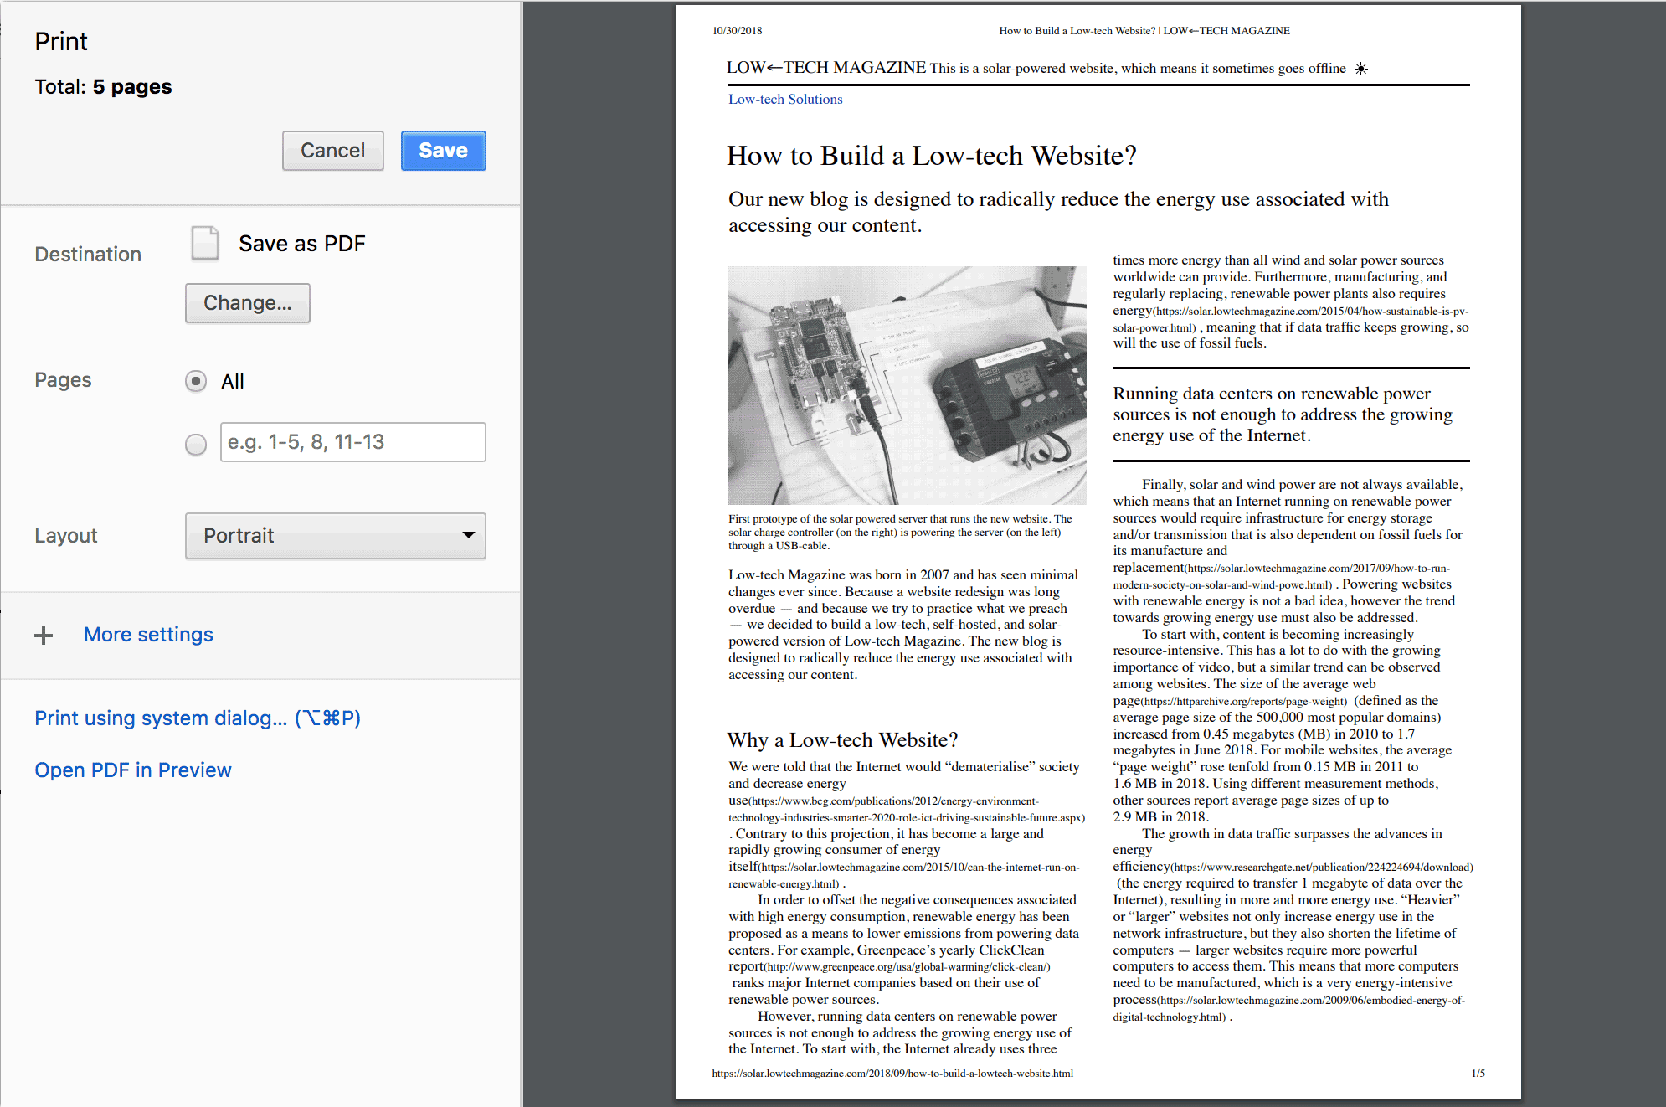Click the Print dialog title
This screenshot has width=1666, height=1107.
pyautogui.click(x=61, y=42)
